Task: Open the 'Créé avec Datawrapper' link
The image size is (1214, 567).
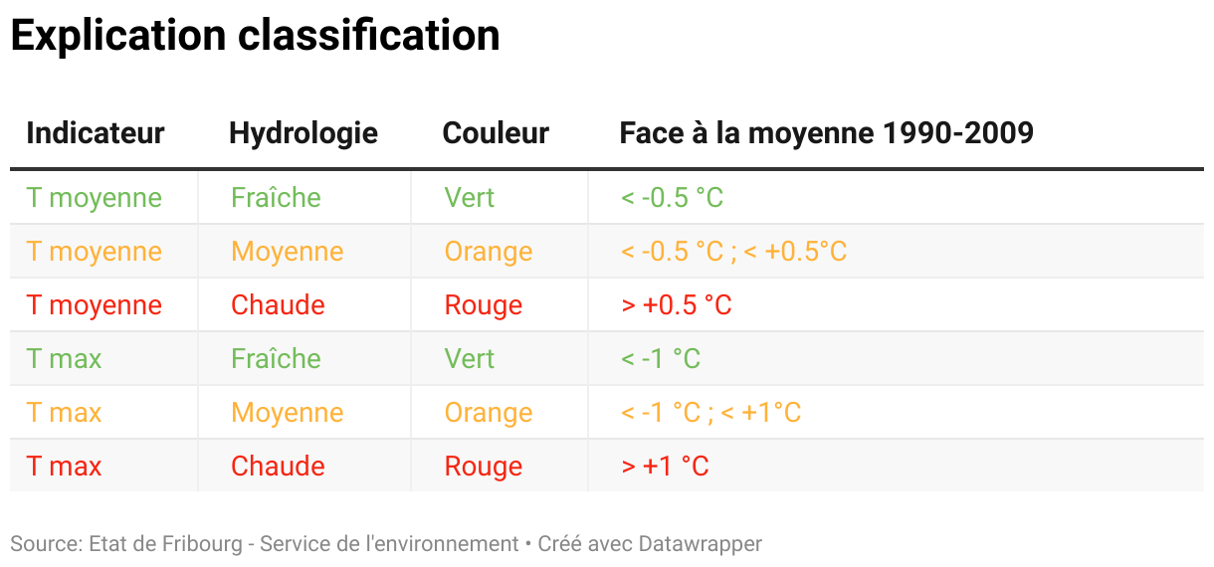Action: coord(650,544)
